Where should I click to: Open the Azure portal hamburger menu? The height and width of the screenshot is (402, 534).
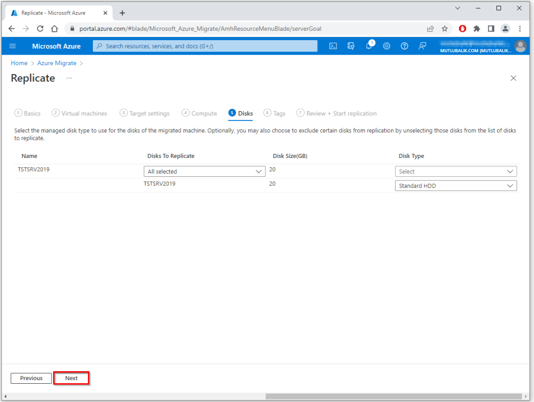(13, 46)
